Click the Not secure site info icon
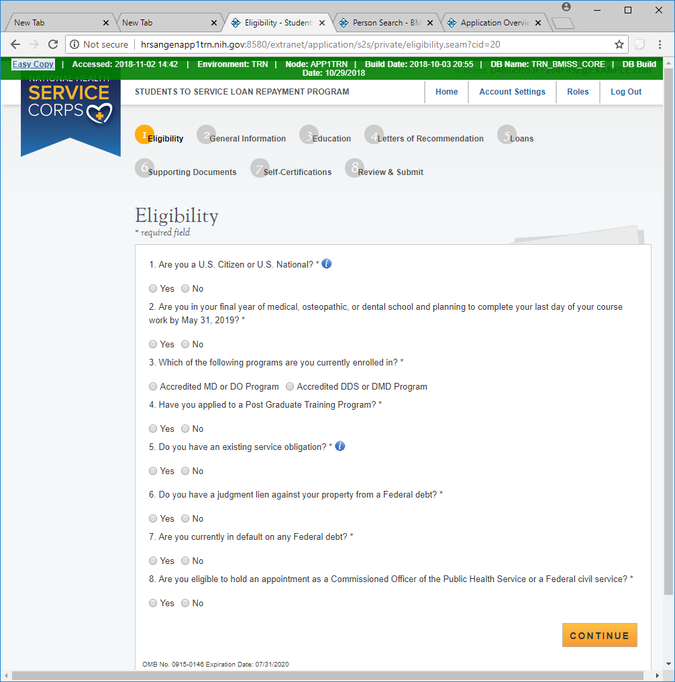The image size is (675, 682). 74,44
